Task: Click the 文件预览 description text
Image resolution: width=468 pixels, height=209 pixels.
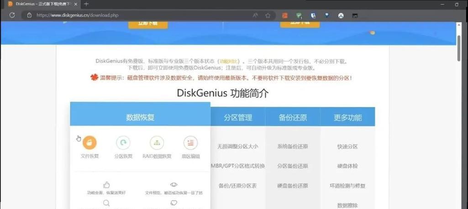Action: (x=174, y=193)
